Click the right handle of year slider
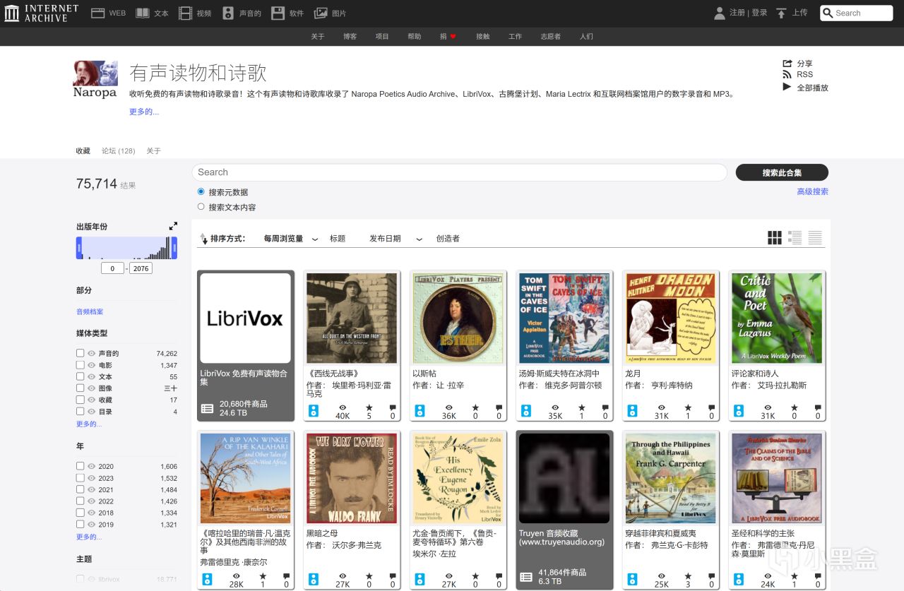This screenshot has height=591, width=904. pos(174,248)
